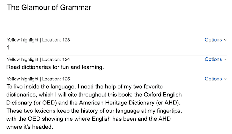Click the words Oxford English in the last highlight

click(x=163, y=95)
